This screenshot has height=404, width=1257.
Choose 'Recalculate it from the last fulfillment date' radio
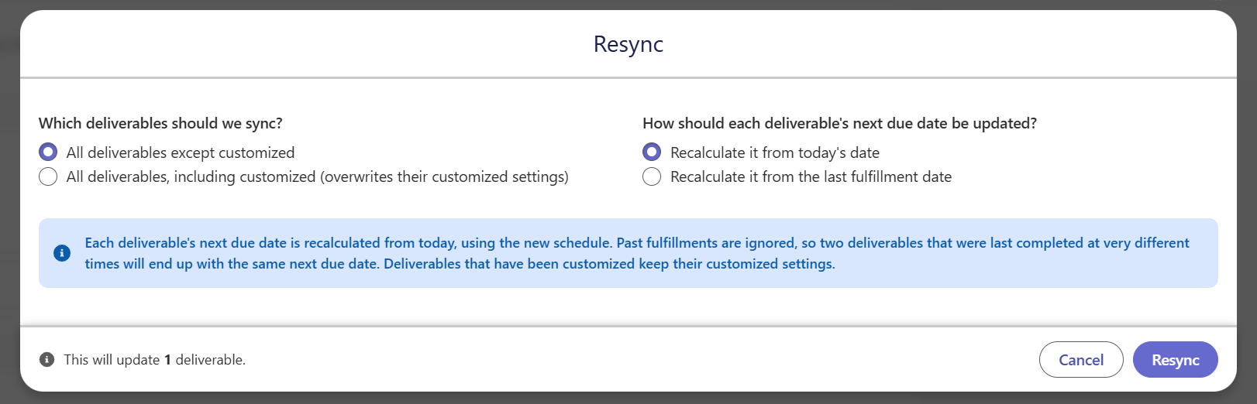click(652, 176)
